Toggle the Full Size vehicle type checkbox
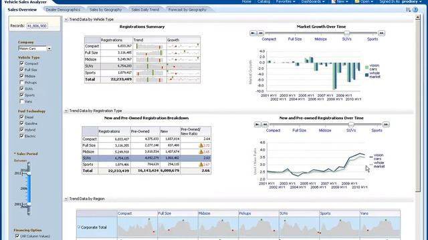Screen dimensions: 428x240 tap(21, 69)
